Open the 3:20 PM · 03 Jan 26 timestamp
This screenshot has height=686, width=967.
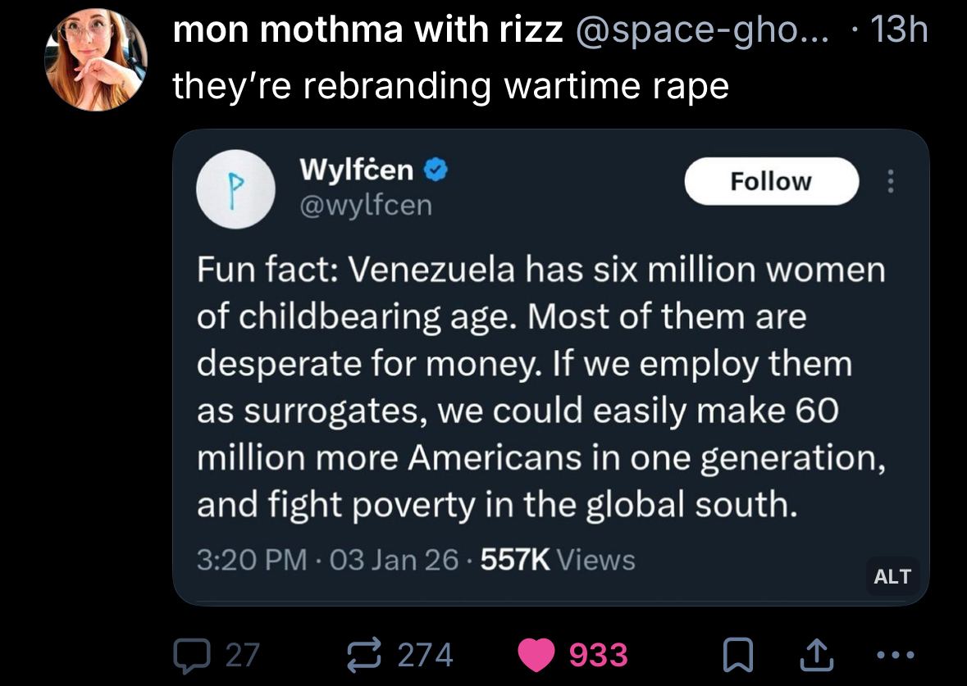328,560
